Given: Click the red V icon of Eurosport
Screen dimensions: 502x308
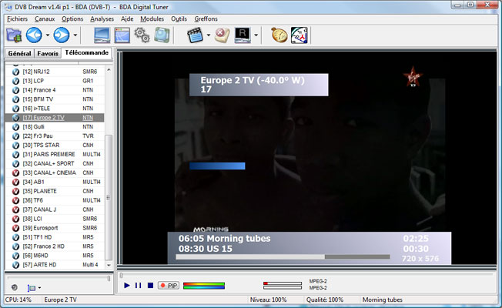Looking at the screenshot, I should [15, 228].
